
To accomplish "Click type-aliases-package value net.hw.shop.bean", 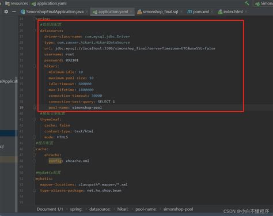I will pos(104,191).
